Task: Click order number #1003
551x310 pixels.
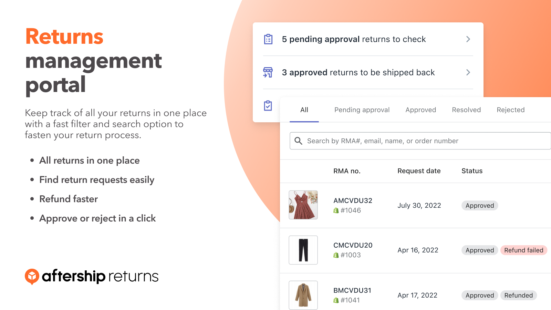Action: pyautogui.click(x=351, y=255)
